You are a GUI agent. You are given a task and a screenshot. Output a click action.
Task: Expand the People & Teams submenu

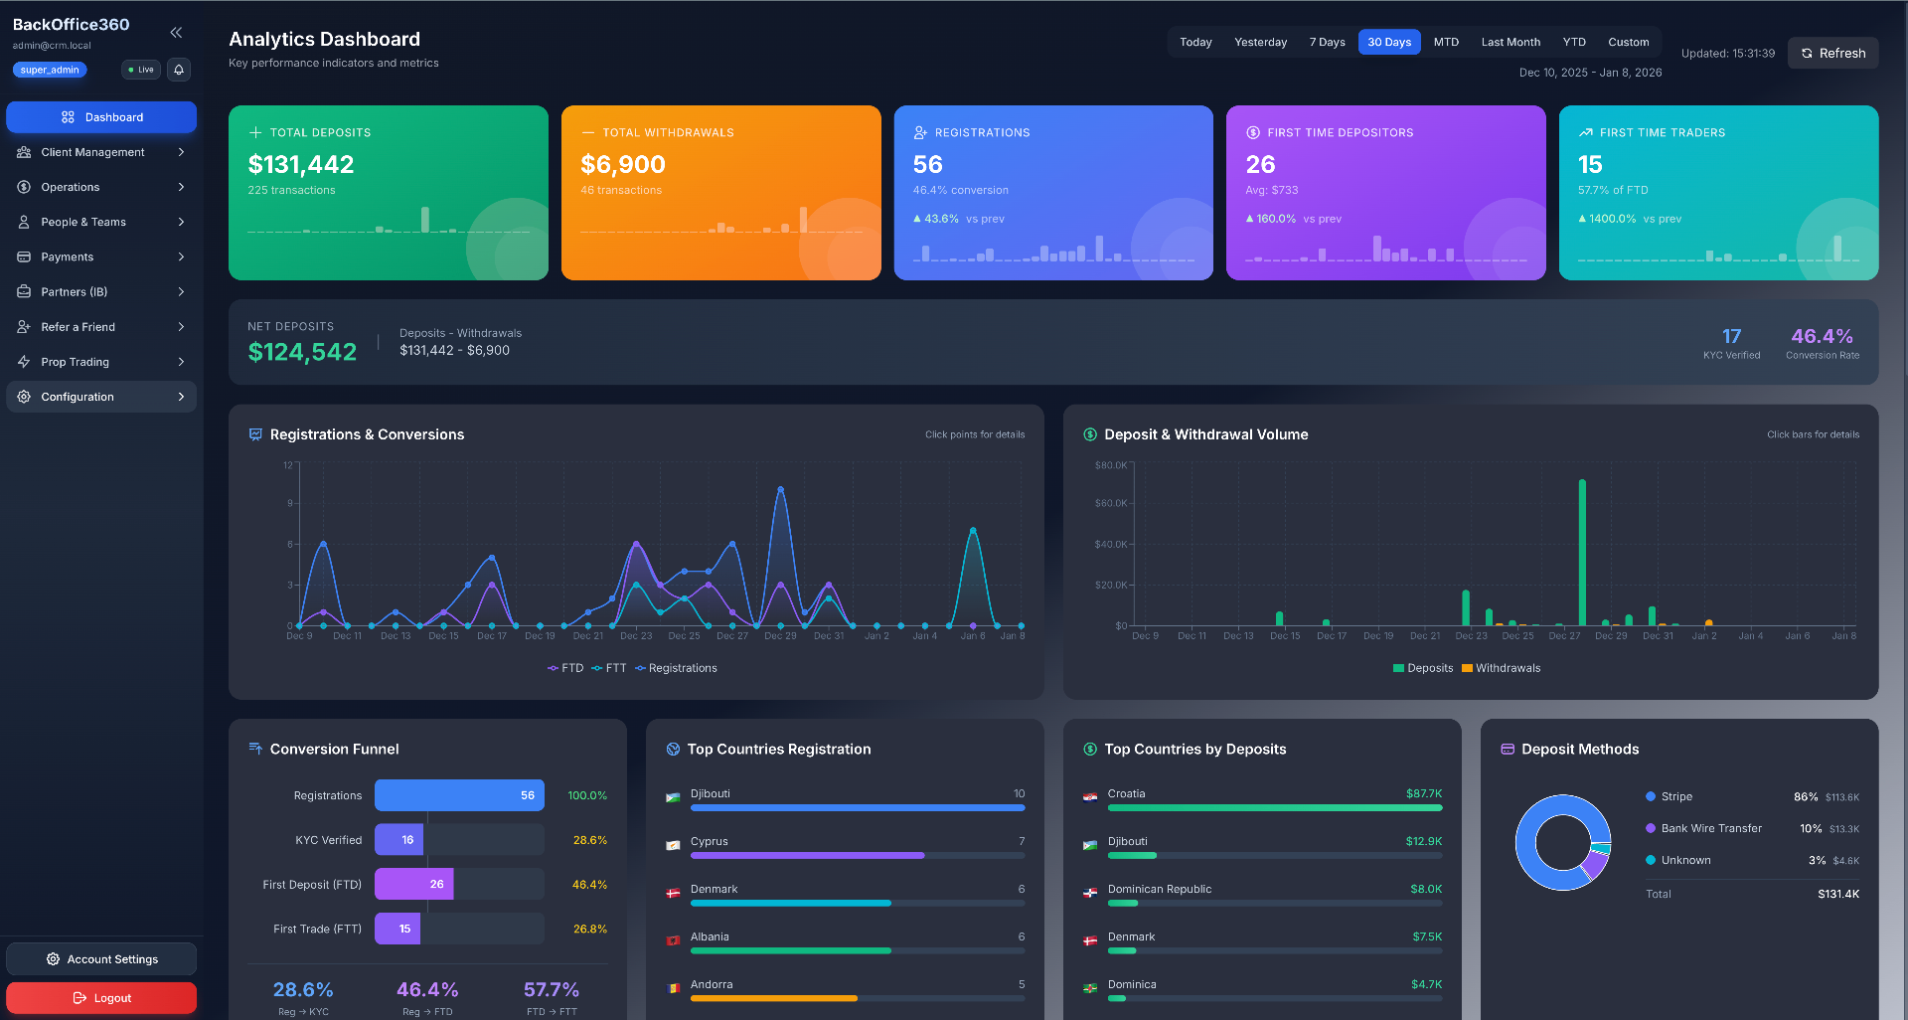(x=181, y=223)
